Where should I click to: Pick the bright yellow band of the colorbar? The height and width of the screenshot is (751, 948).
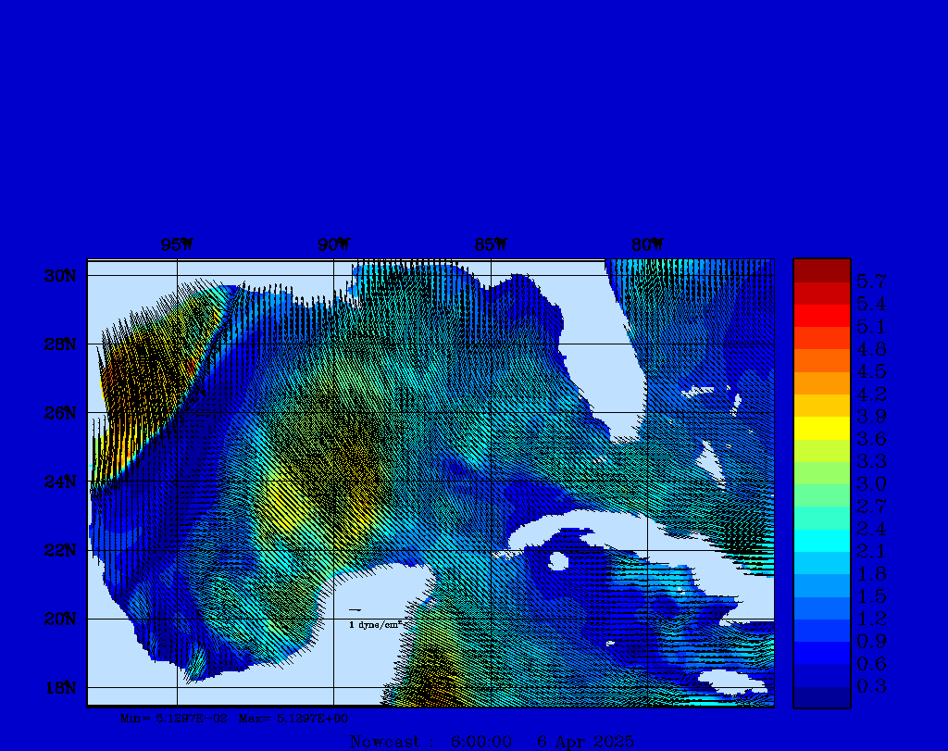tap(822, 428)
